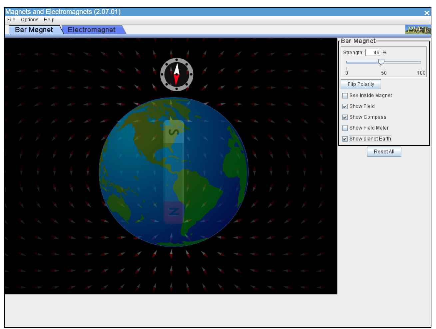Click the compass above planet Earth
This screenshot has width=436, height=329.
[x=177, y=74]
